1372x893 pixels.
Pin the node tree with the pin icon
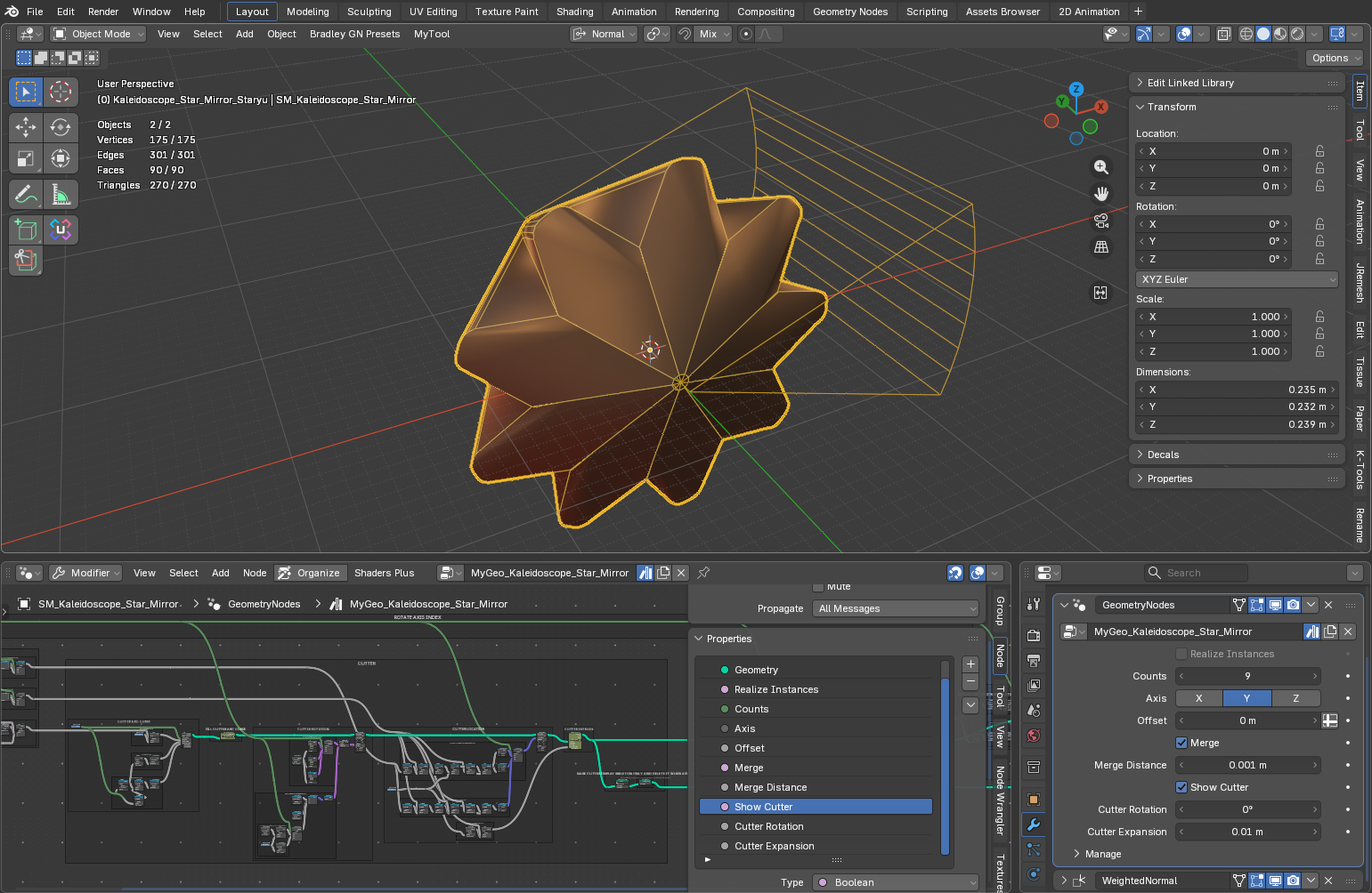[703, 573]
